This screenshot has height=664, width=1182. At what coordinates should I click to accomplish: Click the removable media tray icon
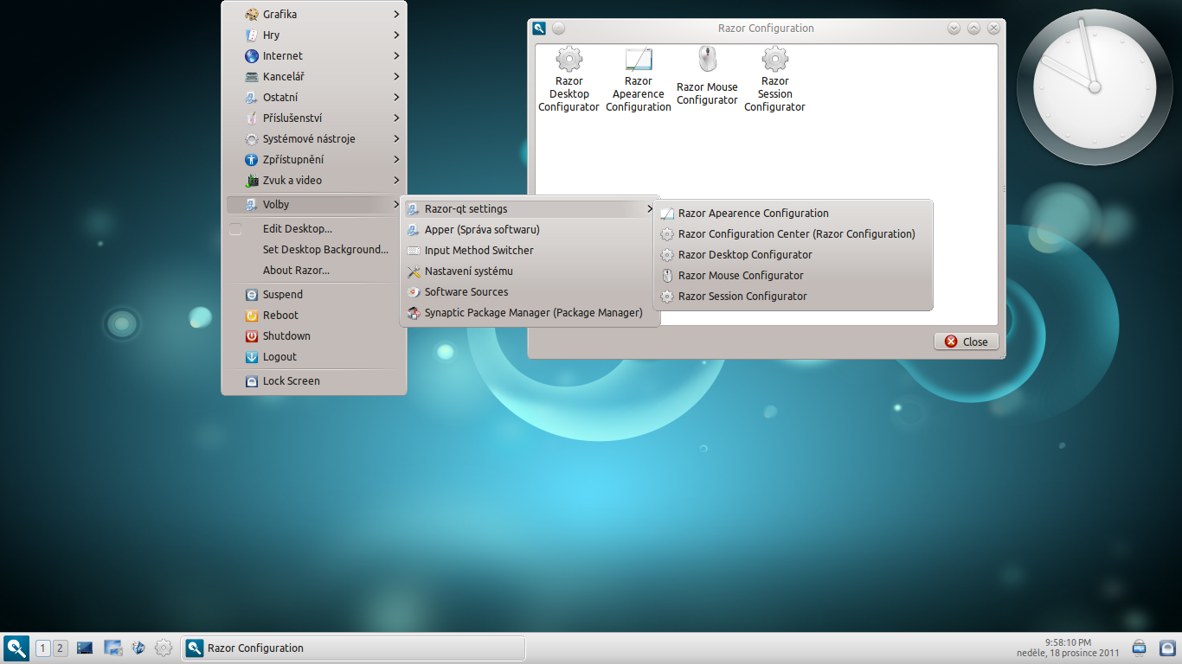click(1139, 648)
